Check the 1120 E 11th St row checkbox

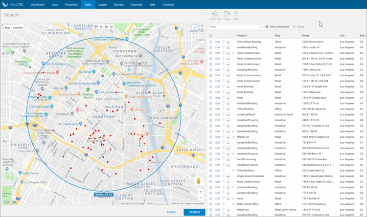210,103
